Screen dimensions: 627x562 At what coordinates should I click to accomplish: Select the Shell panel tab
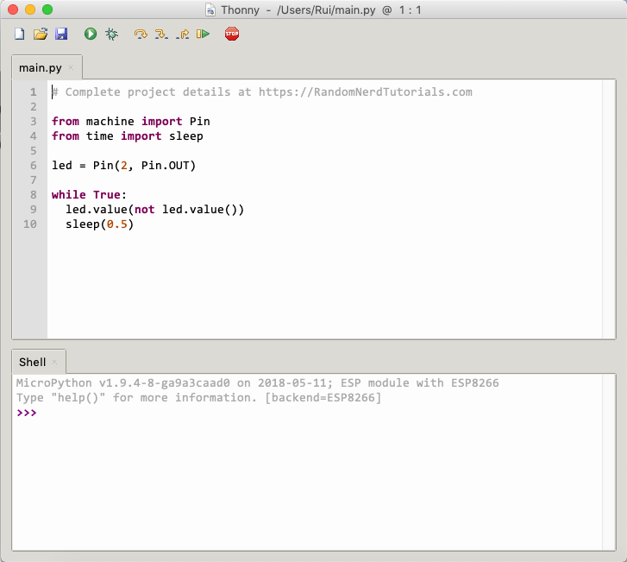33,362
